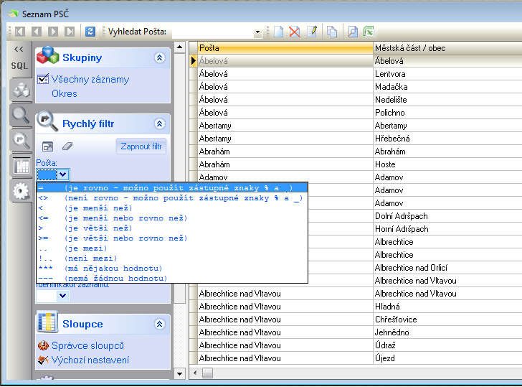This screenshot has width=522, height=387.
Task: Click Všechny záznamy link text
Action: pos(90,79)
